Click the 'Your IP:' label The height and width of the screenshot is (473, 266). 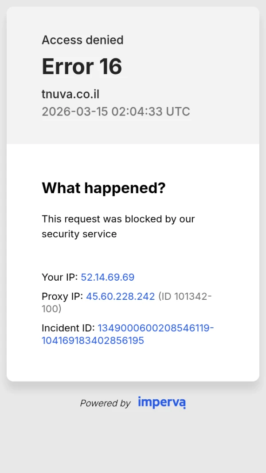point(60,277)
